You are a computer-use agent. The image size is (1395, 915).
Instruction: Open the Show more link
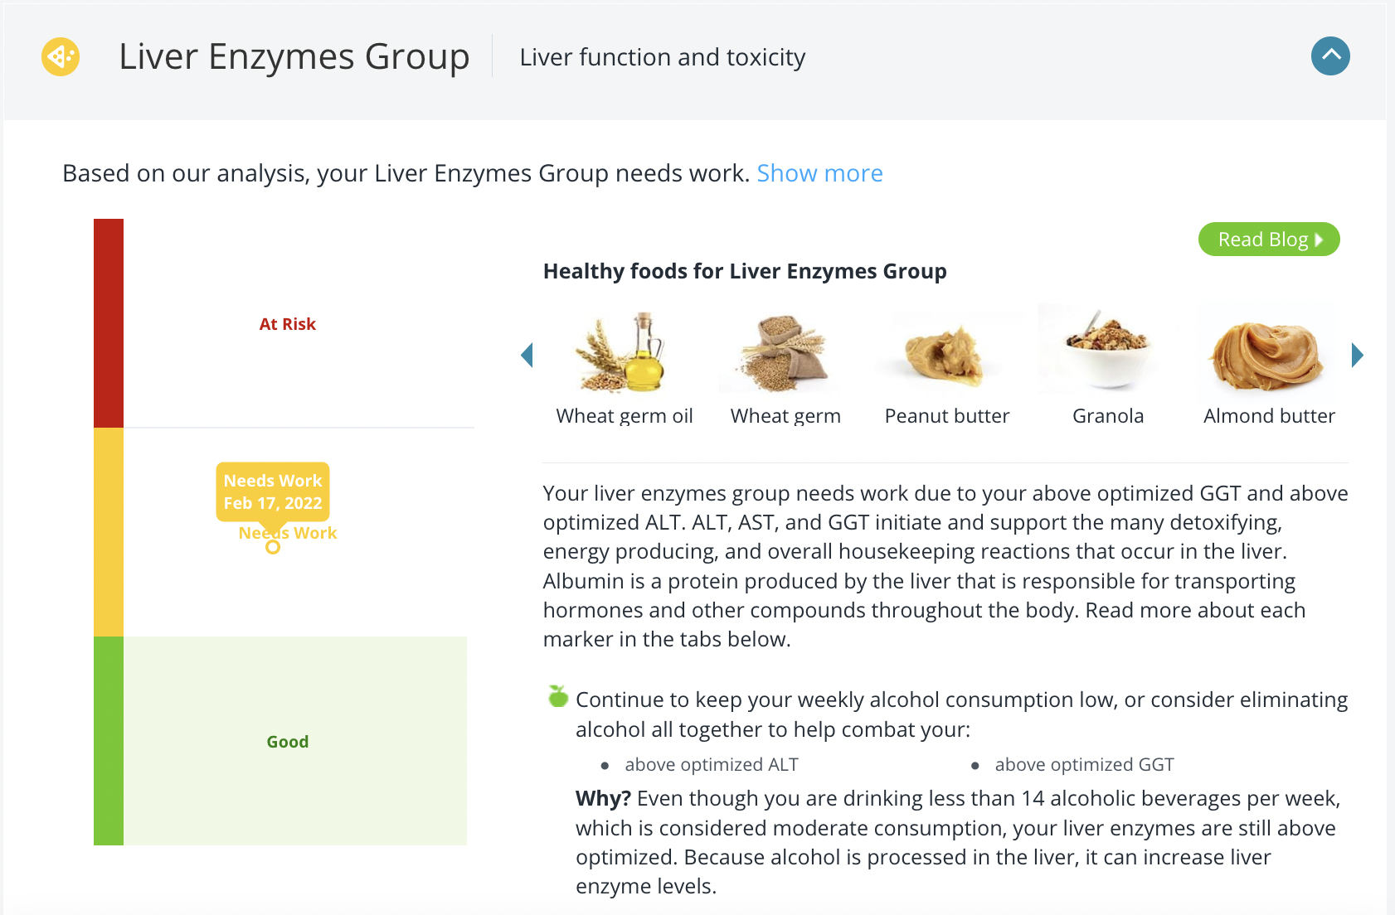(819, 173)
